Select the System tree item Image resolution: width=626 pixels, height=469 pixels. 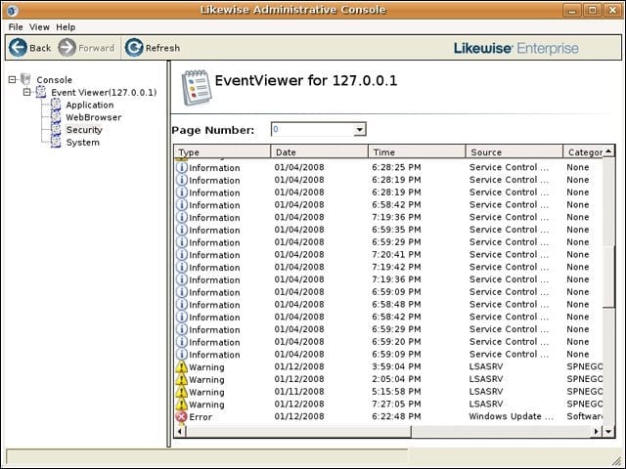[82, 143]
